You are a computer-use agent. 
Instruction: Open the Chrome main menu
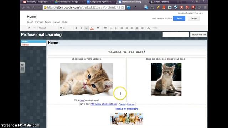point(205,7)
